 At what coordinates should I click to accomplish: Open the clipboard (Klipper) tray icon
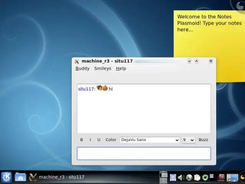pos(197,177)
